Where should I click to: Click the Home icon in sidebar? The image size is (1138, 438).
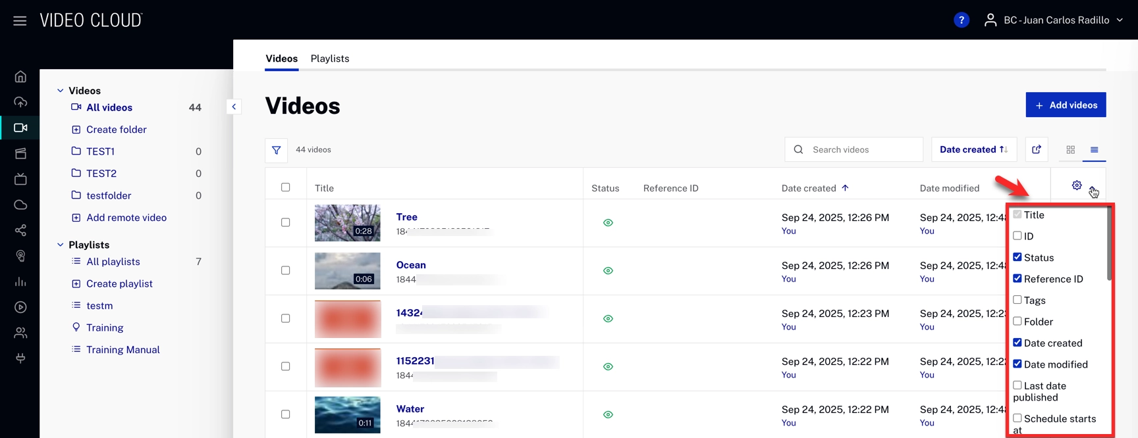tap(20, 76)
